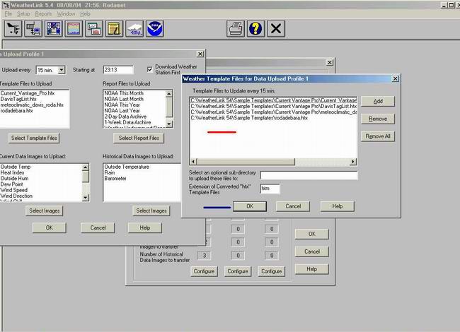Click Select Report Files button

pos(139,138)
